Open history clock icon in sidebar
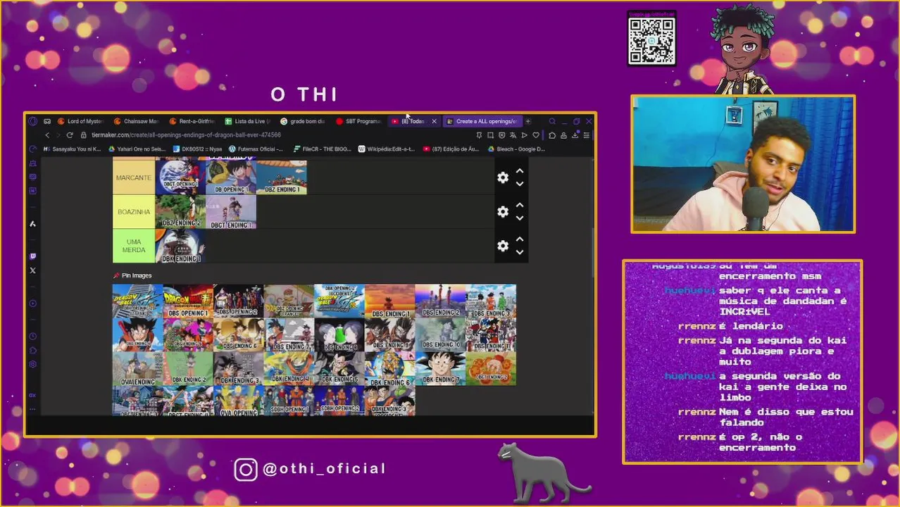The width and height of the screenshot is (900, 507). [x=32, y=337]
